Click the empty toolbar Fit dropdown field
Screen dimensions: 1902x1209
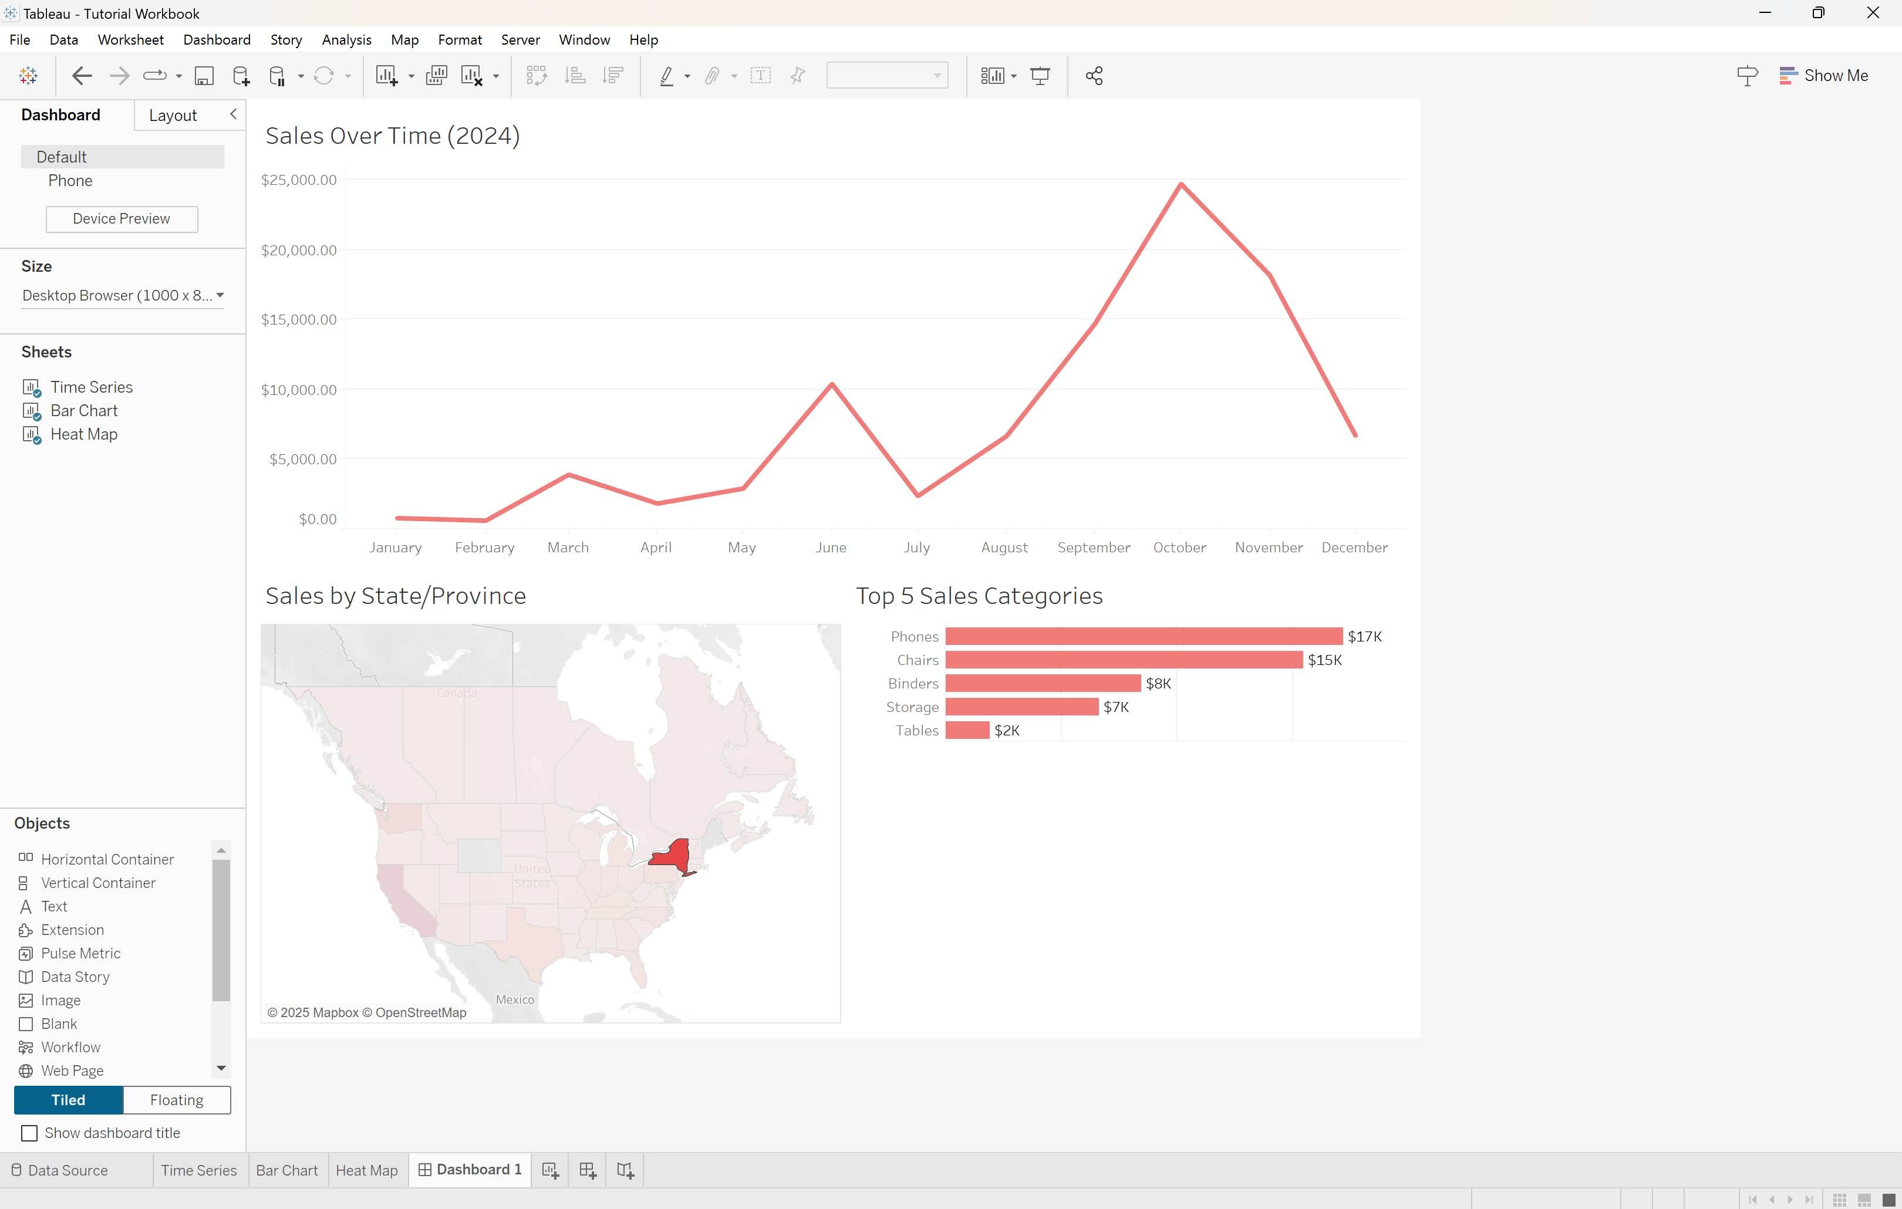click(887, 76)
